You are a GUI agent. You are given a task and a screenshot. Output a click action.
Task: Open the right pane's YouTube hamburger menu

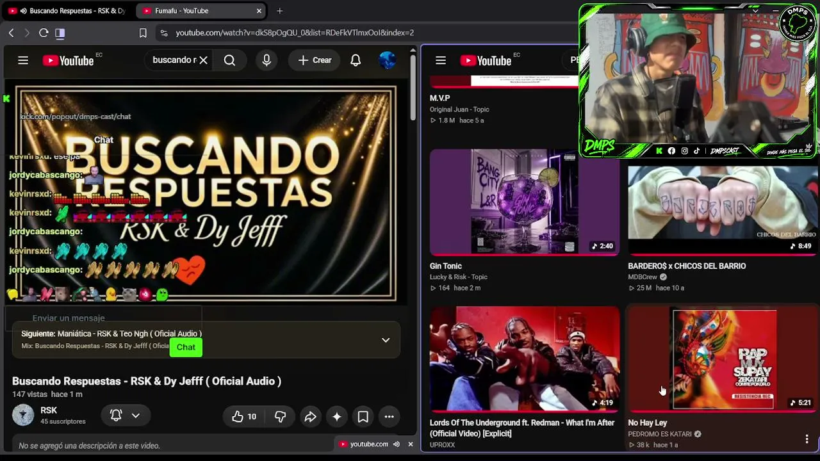(x=441, y=60)
